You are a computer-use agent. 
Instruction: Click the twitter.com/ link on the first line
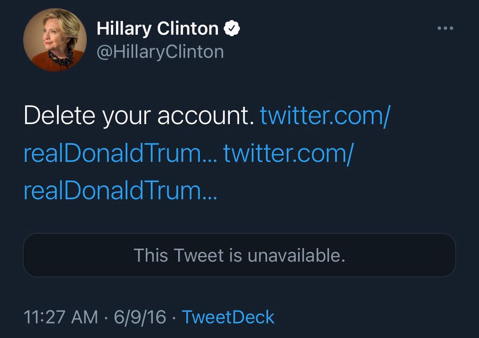(x=324, y=116)
